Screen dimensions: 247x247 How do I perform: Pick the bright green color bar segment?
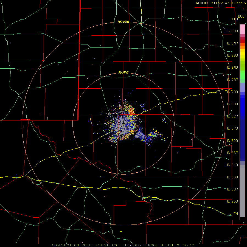click(x=242, y=75)
